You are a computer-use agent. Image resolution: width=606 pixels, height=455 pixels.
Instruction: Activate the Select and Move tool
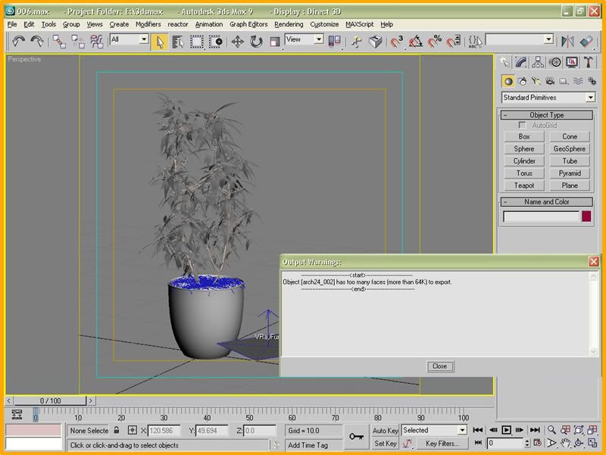point(237,42)
